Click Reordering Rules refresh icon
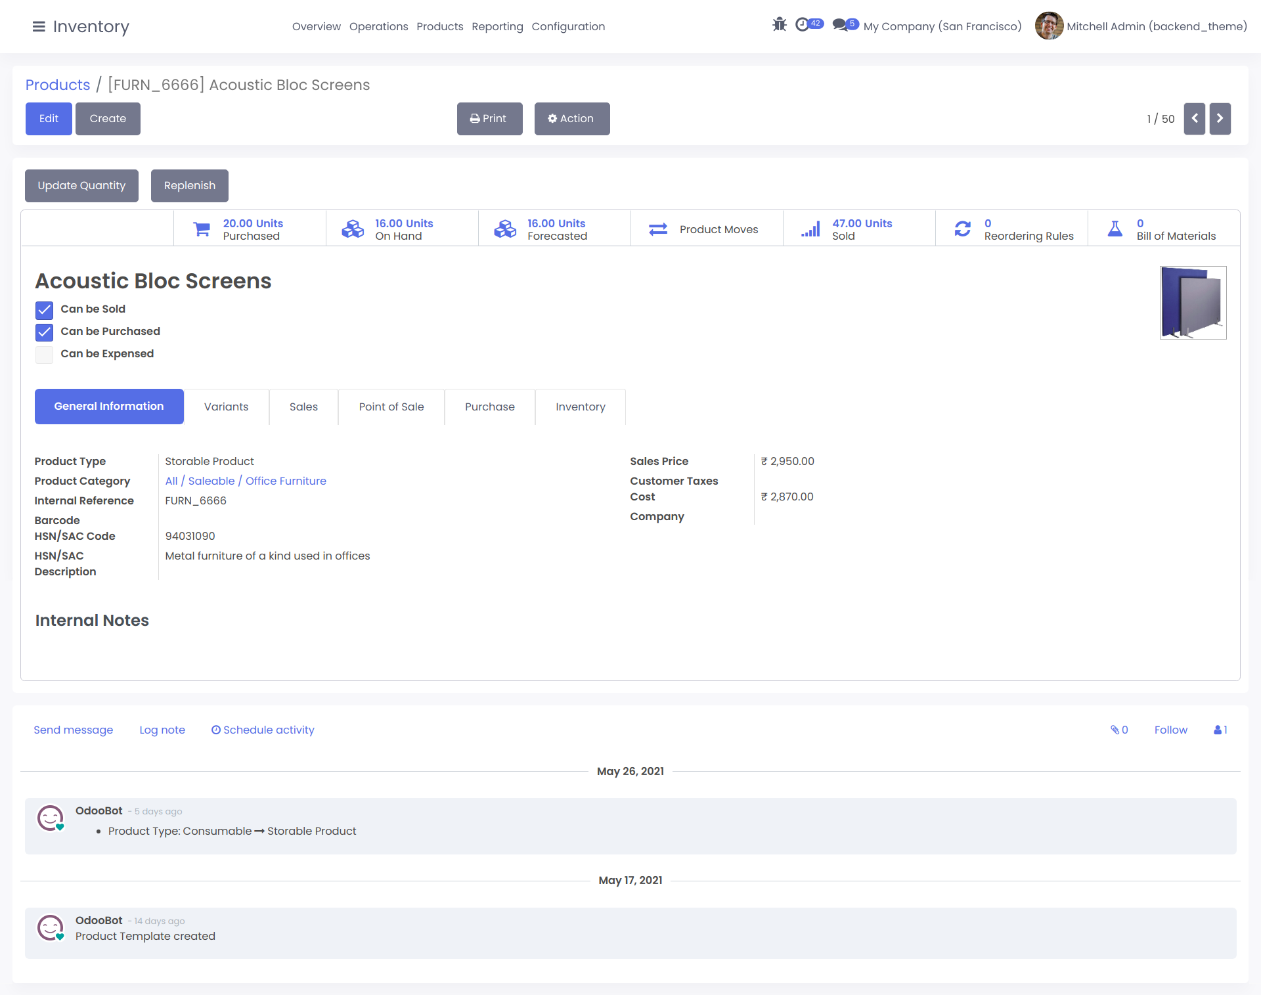Image resolution: width=1261 pixels, height=995 pixels. (963, 229)
